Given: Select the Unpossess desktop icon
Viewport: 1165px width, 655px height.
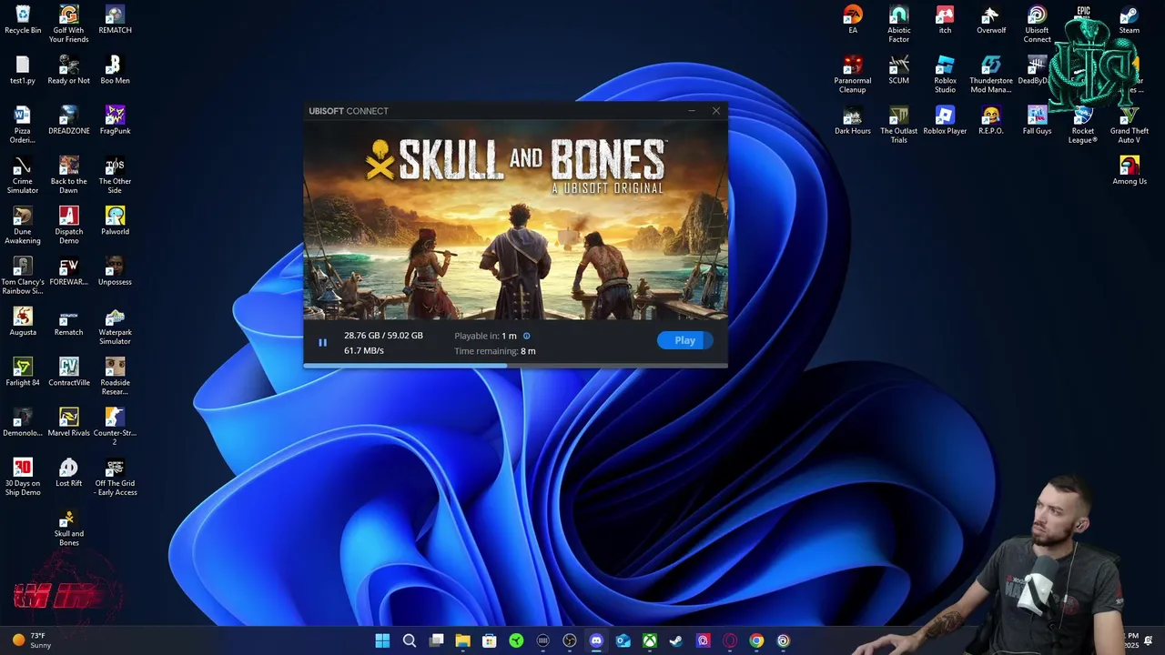Looking at the screenshot, I should 115,271.
